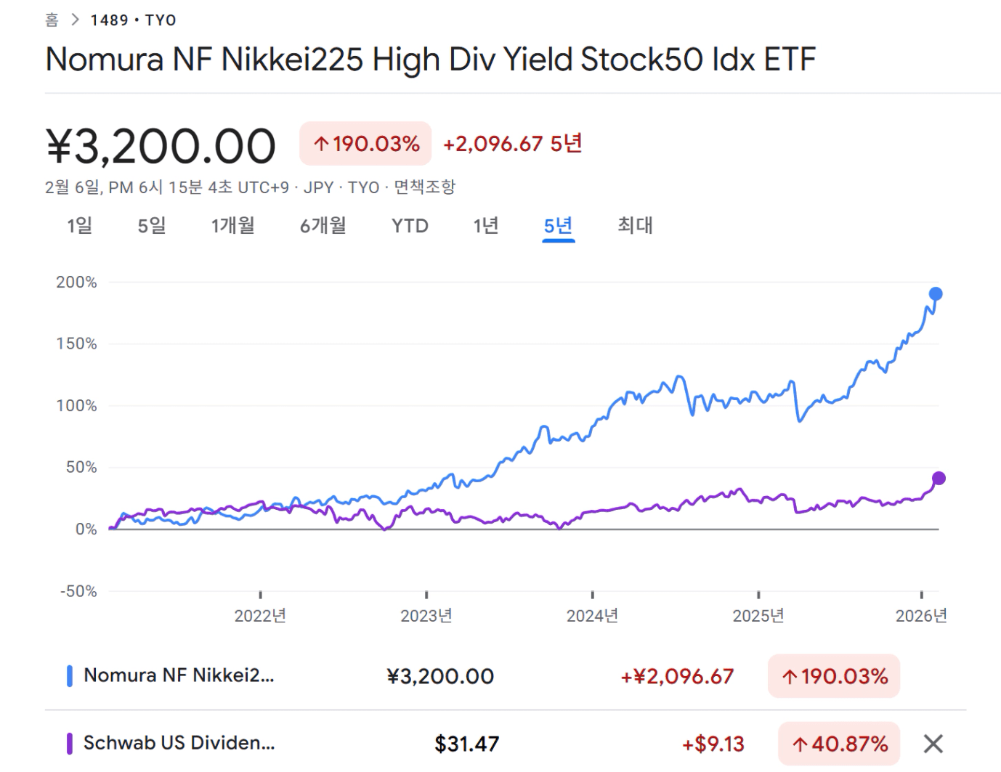The width and height of the screenshot is (1001, 772).
Task: Switch chart to 1년 range
Action: tap(486, 226)
